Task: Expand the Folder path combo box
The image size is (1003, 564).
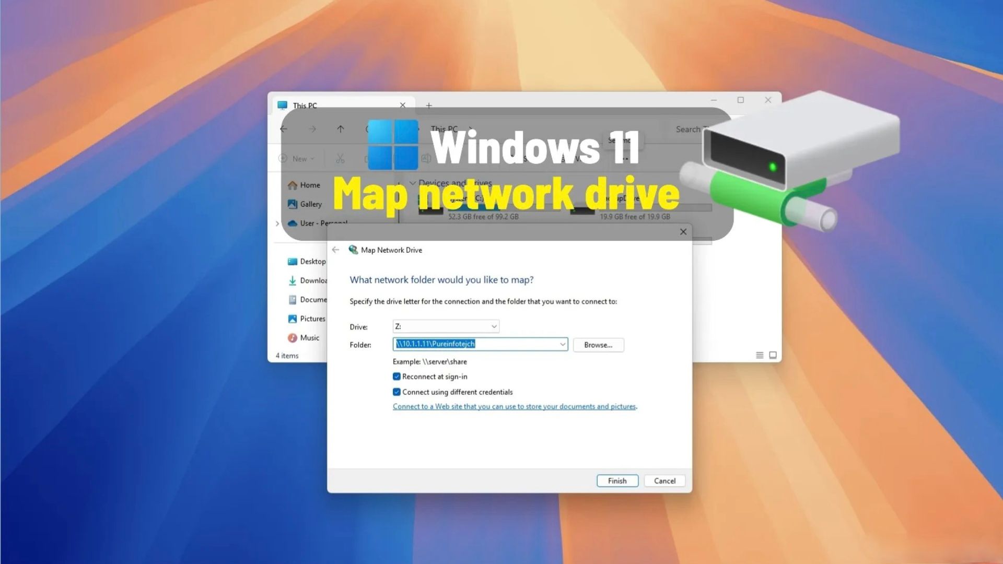Action: 562,344
